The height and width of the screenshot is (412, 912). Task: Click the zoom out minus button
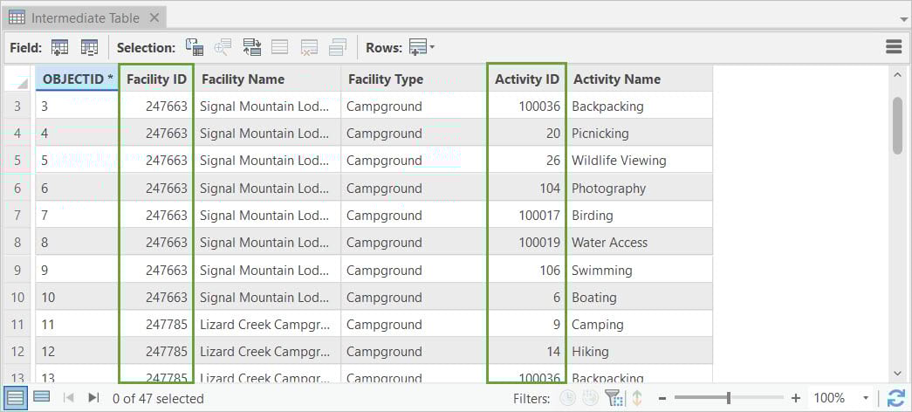(x=662, y=398)
